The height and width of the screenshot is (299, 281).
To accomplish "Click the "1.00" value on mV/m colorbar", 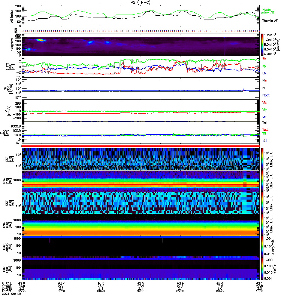I will (x=268, y=238).
